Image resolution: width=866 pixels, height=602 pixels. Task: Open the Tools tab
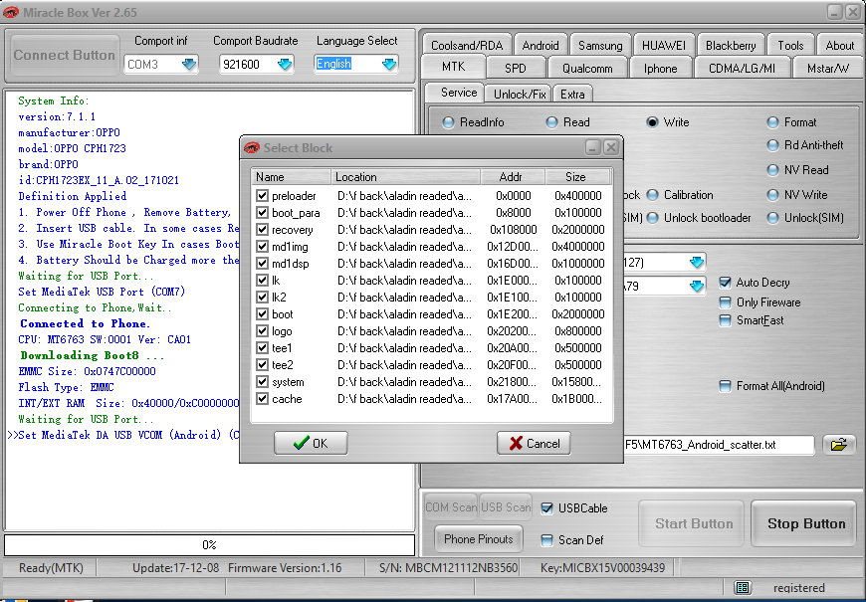click(790, 46)
